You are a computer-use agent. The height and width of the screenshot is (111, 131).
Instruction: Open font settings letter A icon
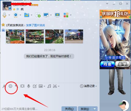[x=4, y=86]
